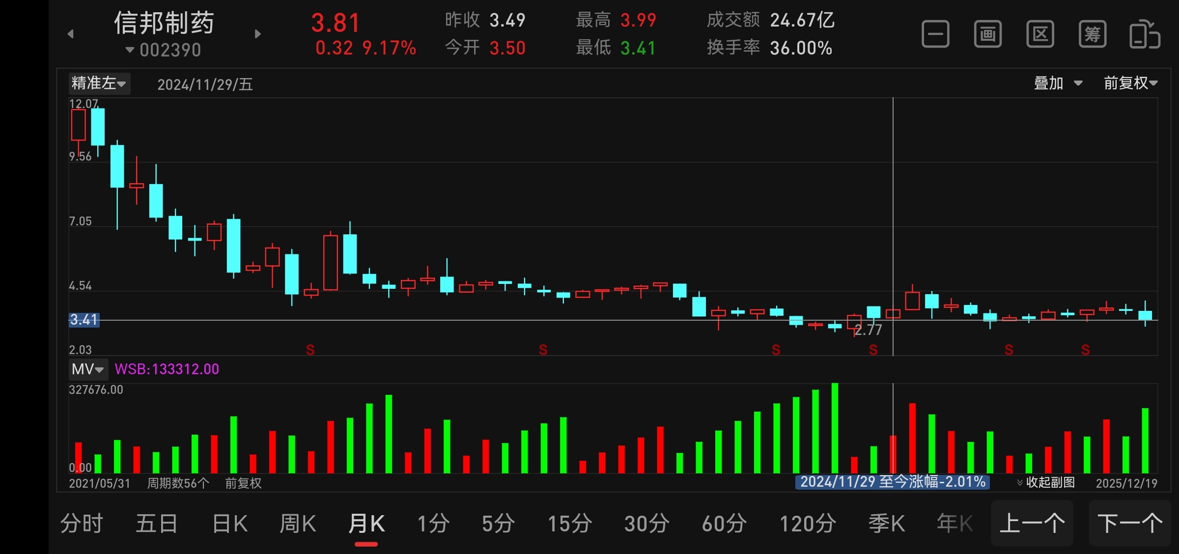This screenshot has height=554, width=1179.
Task: Select the 分时 tab
Action: [x=82, y=524]
